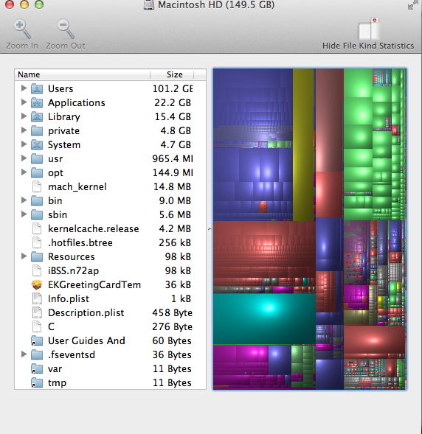Screen dimensions: 422x434
Task: Select the System folder icon
Action: (37, 144)
